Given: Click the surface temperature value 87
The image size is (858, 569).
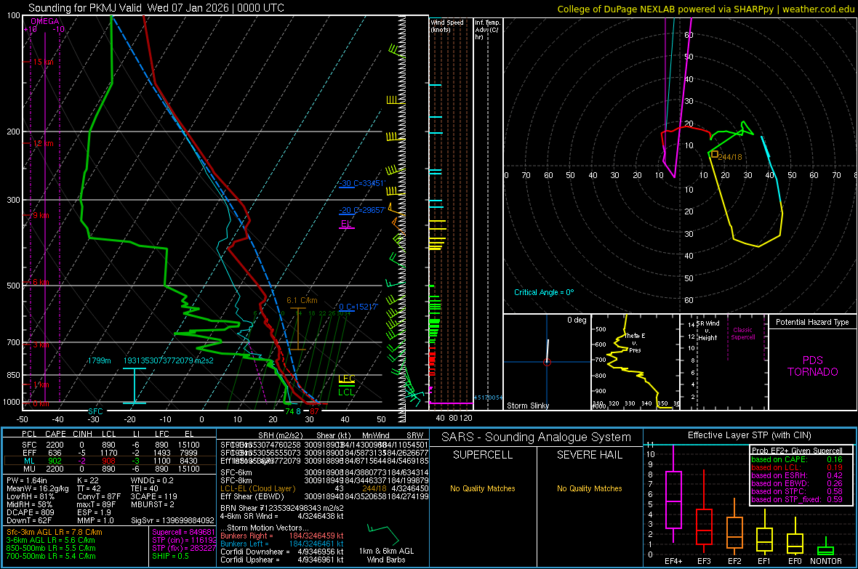Looking at the screenshot, I should [314, 411].
